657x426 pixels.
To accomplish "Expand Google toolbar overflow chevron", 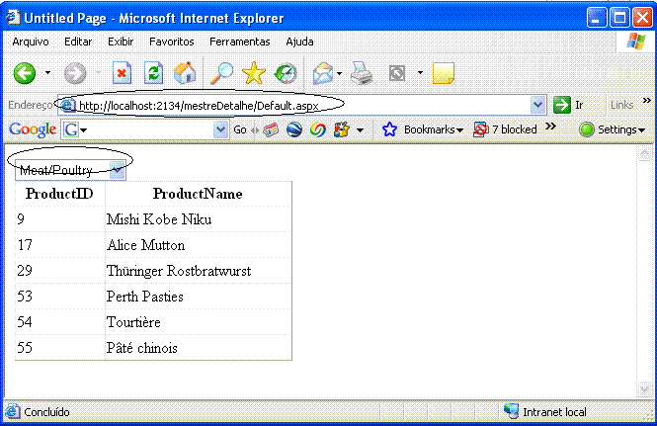I will point(550,126).
